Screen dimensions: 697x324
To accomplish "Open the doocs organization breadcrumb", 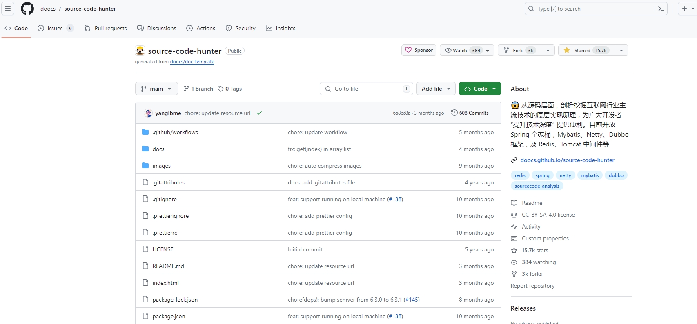I will [x=48, y=9].
